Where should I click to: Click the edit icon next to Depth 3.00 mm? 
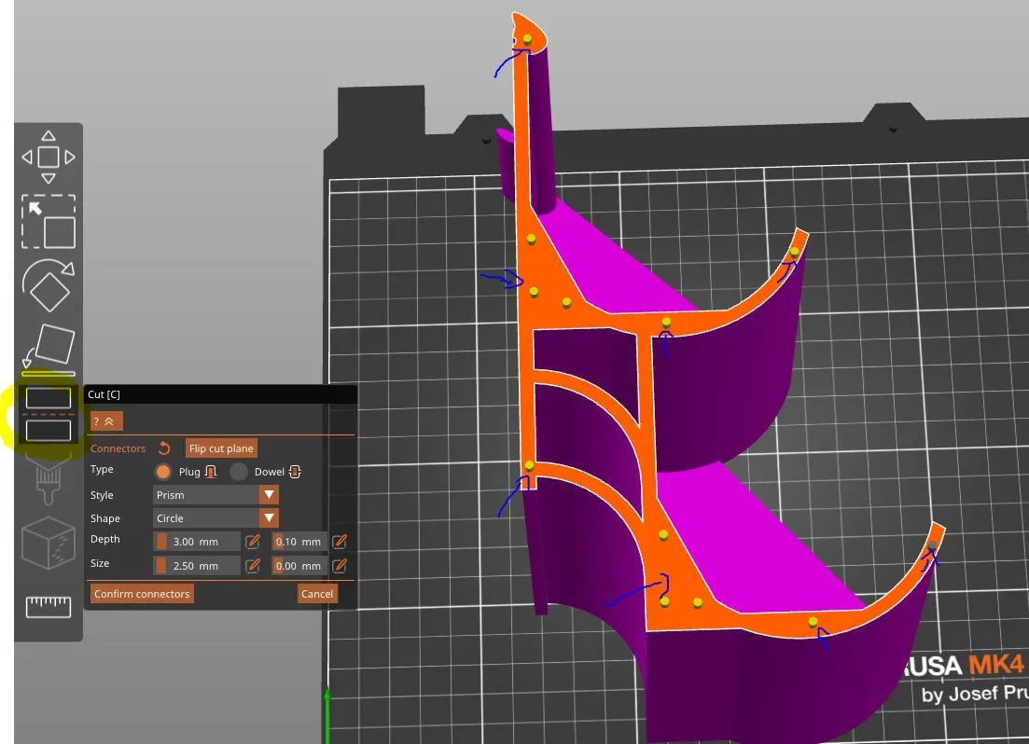click(x=253, y=542)
